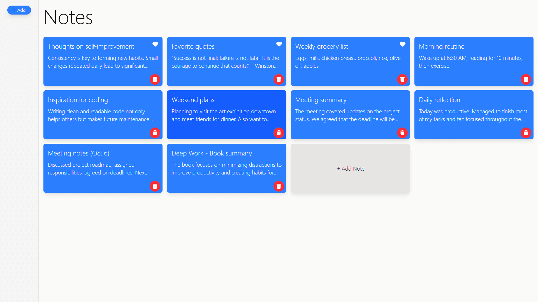Delete the "Inspiration for coding" note
The height and width of the screenshot is (302, 538).
pyautogui.click(x=155, y=133)
